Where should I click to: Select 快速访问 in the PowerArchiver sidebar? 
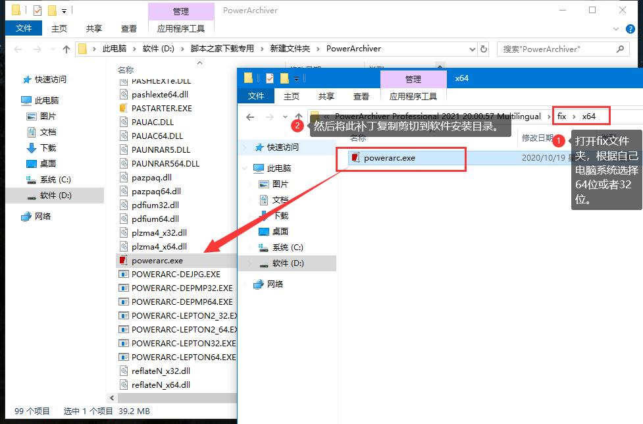50,80
